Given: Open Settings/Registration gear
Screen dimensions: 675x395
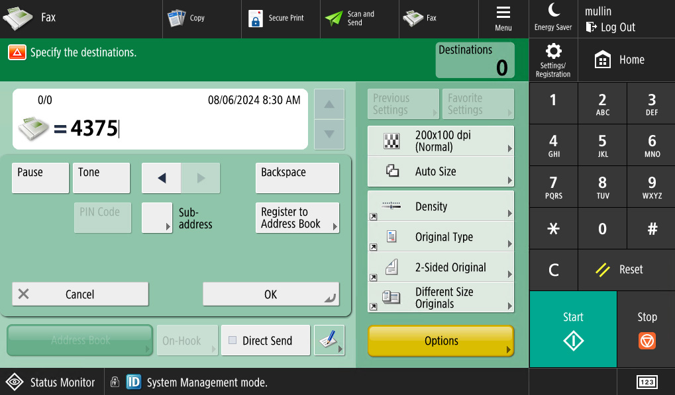Looking at the screenshot, I should point(553,60).
